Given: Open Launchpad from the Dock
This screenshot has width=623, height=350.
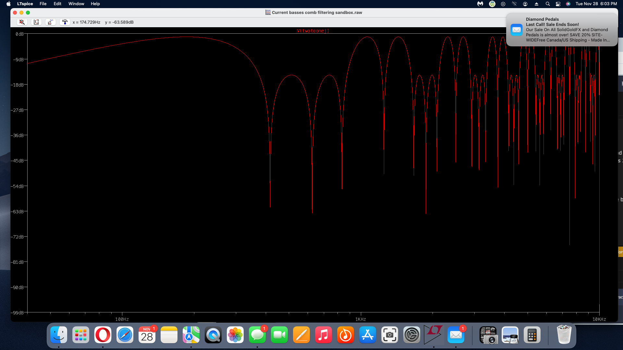Looking at the screenshot, I should pos(81,335).
